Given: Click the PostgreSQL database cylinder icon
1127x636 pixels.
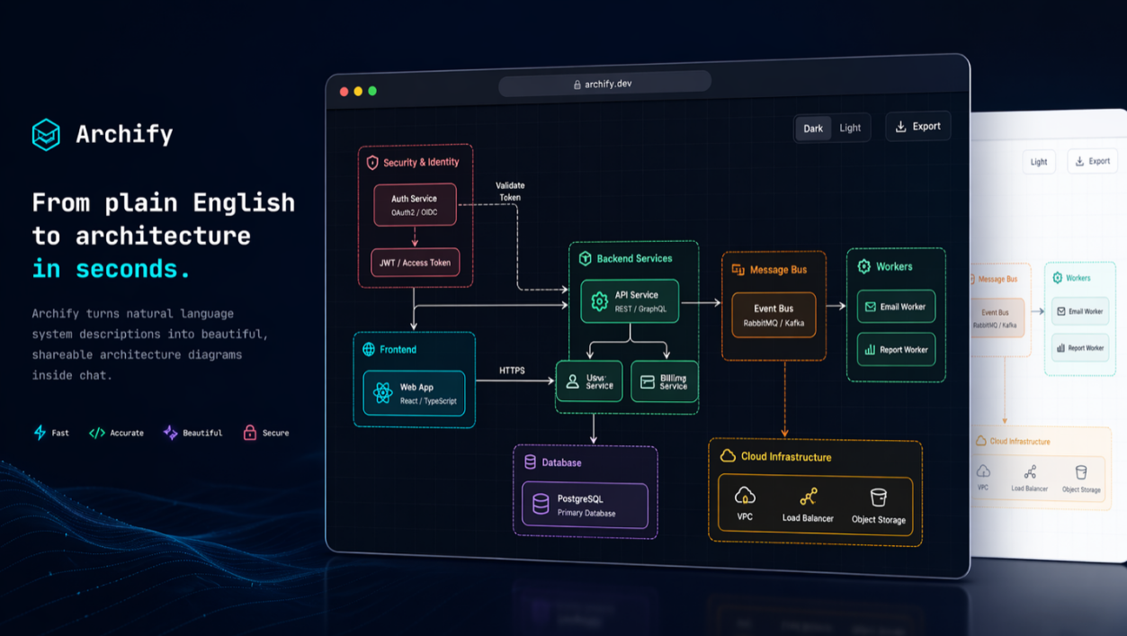Looking at the screenshot, I should tap(541, 505).
